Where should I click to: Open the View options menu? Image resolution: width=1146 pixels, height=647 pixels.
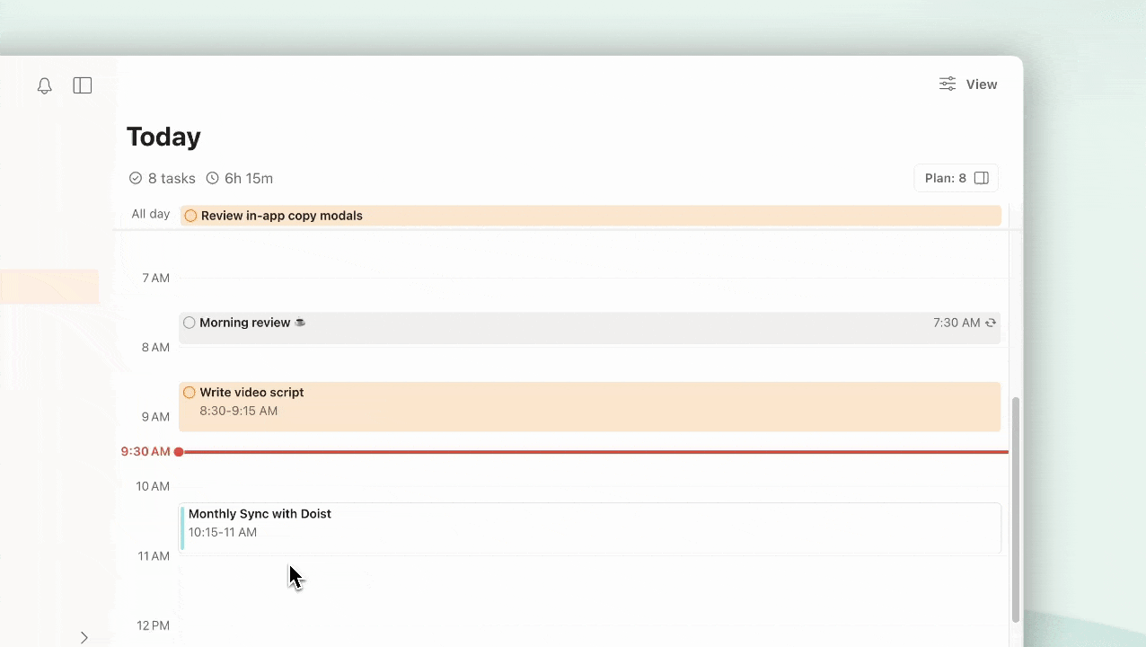[x=967, y=84]
